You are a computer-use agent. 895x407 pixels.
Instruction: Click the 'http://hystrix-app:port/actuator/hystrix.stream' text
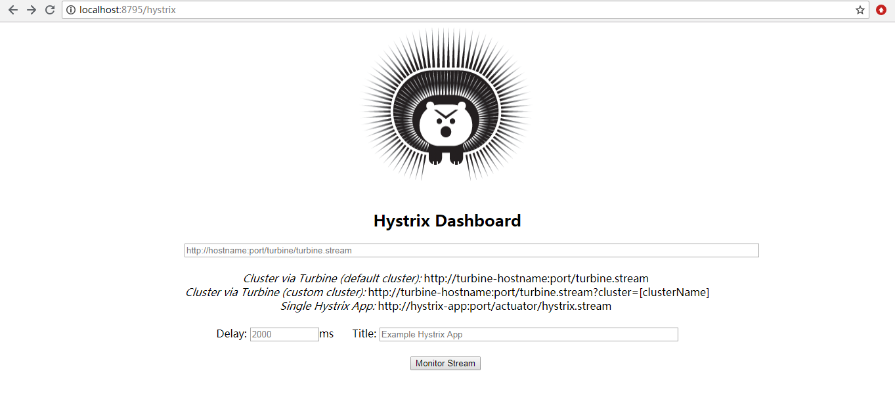494,306
